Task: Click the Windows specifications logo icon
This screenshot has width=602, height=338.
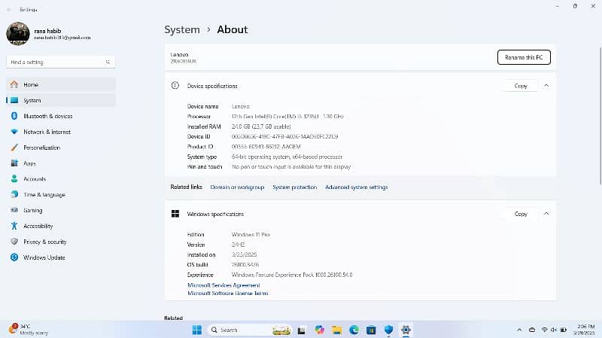Action: click(x=175, y=214)
